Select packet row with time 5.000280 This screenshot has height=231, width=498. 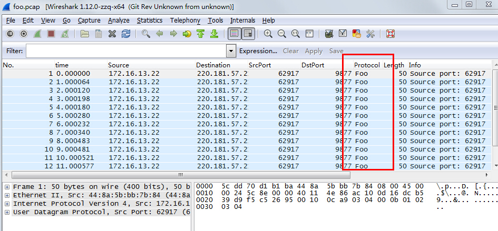(247, 116)
